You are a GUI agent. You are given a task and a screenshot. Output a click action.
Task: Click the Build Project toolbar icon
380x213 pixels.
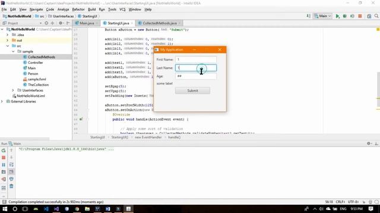(309, 16)
